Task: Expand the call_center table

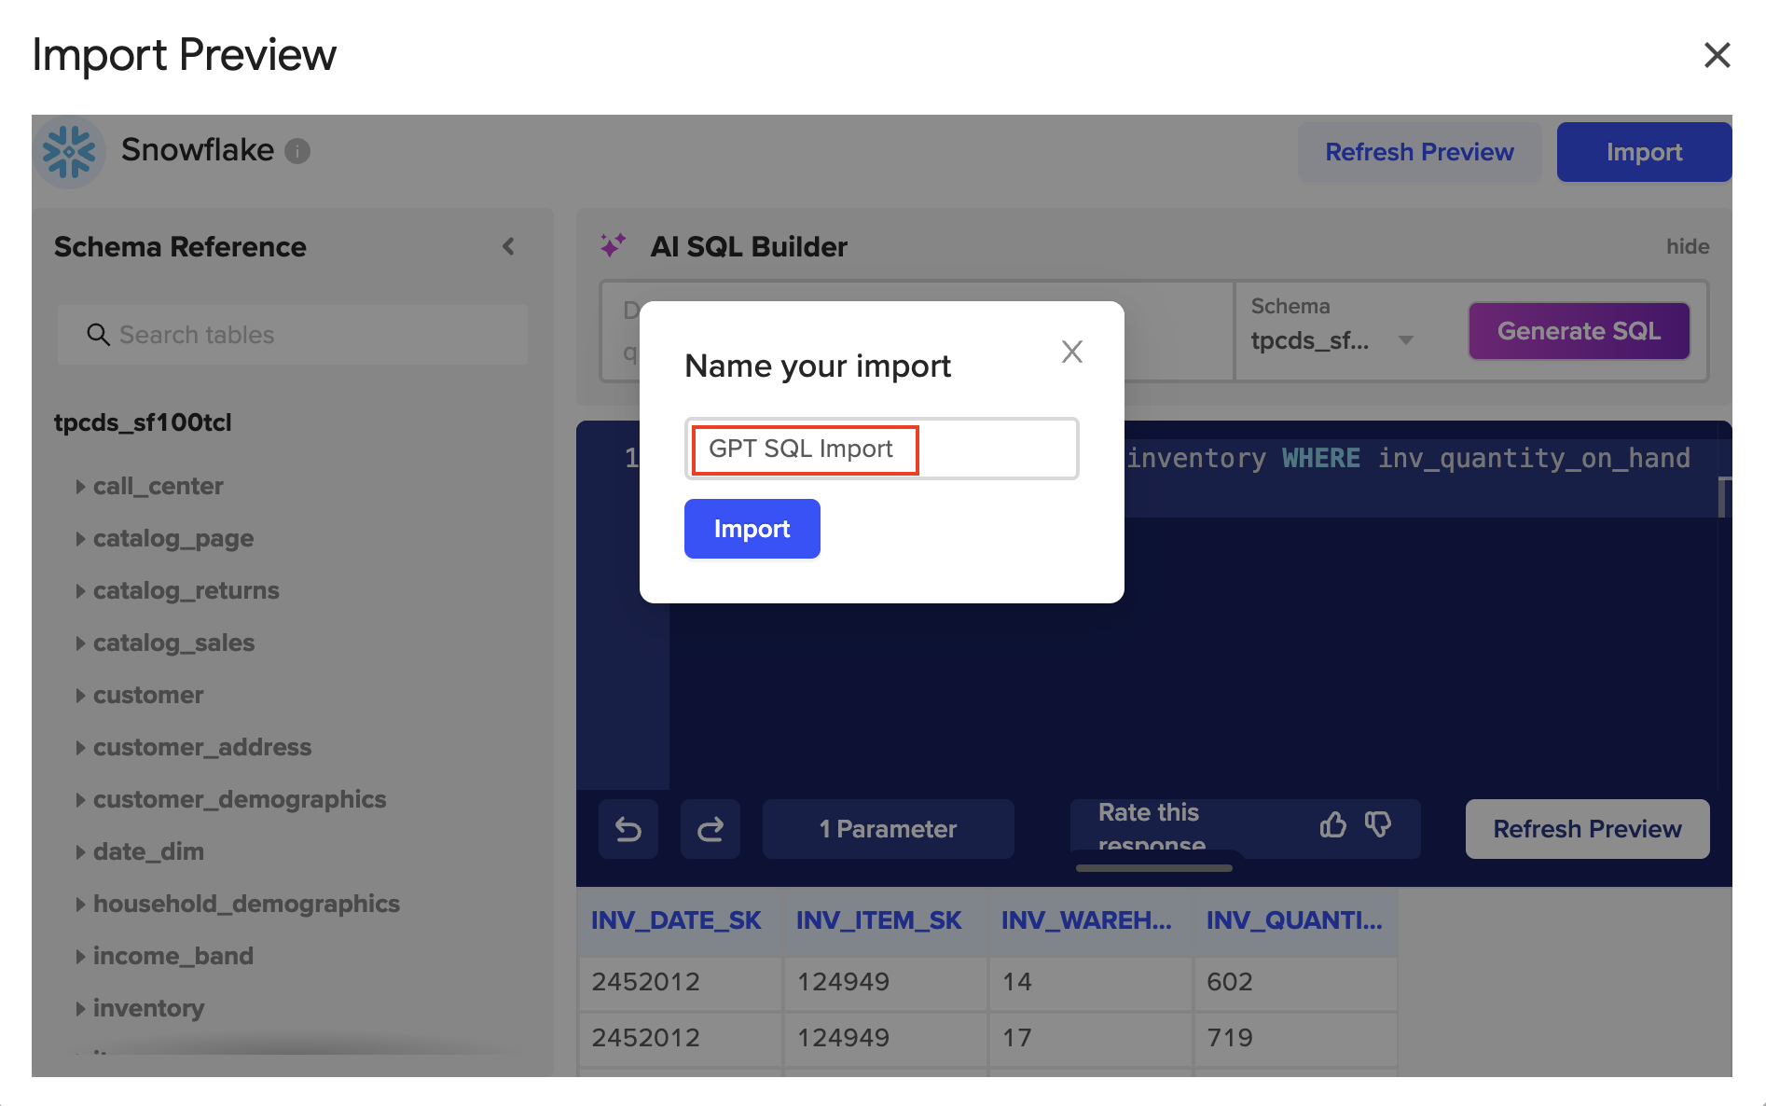Action: [81, 487]
